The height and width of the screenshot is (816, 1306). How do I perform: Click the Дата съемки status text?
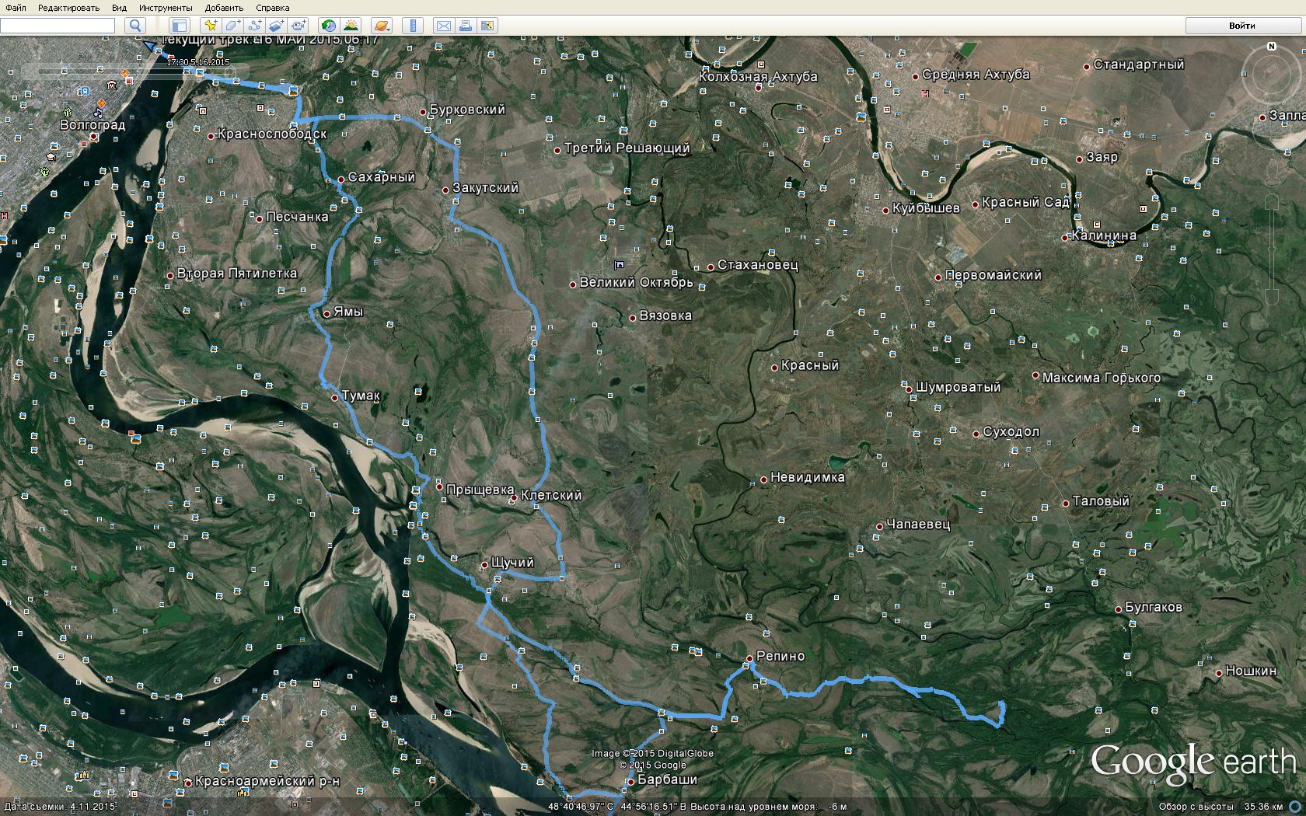coord(60,807)
